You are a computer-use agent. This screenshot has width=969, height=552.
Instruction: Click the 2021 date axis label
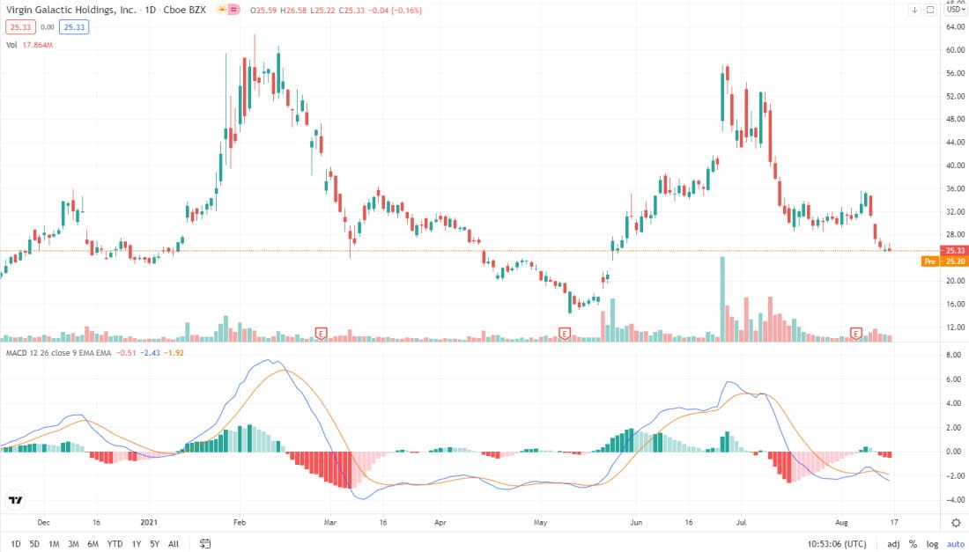pos(149,522)
